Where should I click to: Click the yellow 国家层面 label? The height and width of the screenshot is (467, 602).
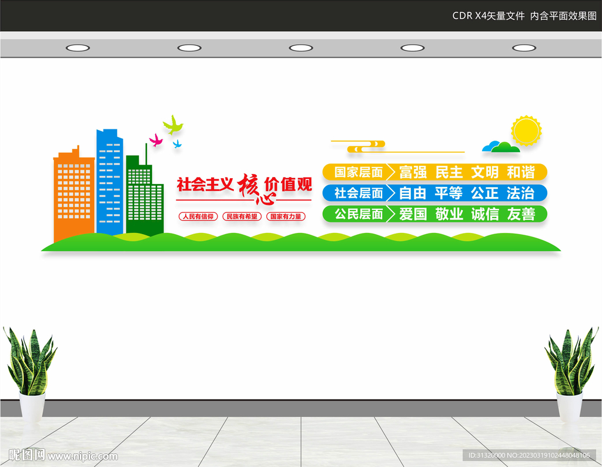359,172
